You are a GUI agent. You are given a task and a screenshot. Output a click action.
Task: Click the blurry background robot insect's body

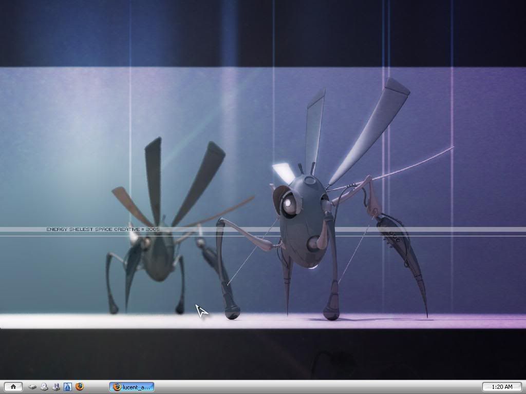[x=157, y=259]
